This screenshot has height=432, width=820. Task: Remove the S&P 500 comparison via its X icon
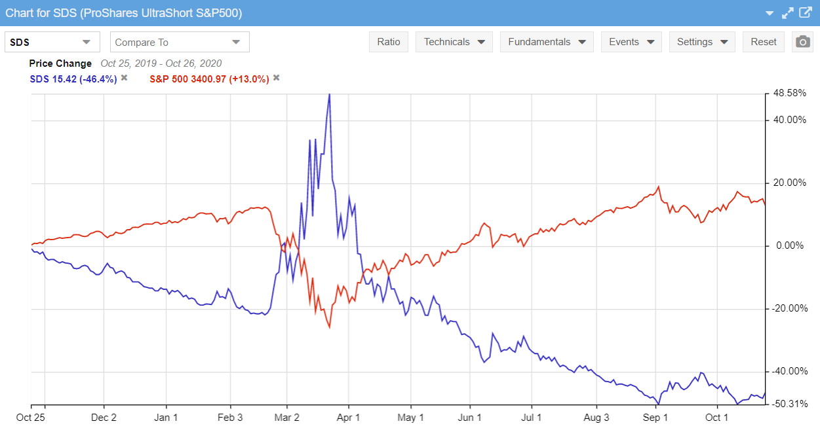(275, 77)
